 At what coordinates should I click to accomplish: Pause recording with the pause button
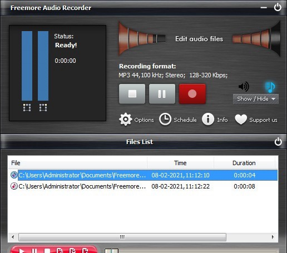(x=162, y=94)
